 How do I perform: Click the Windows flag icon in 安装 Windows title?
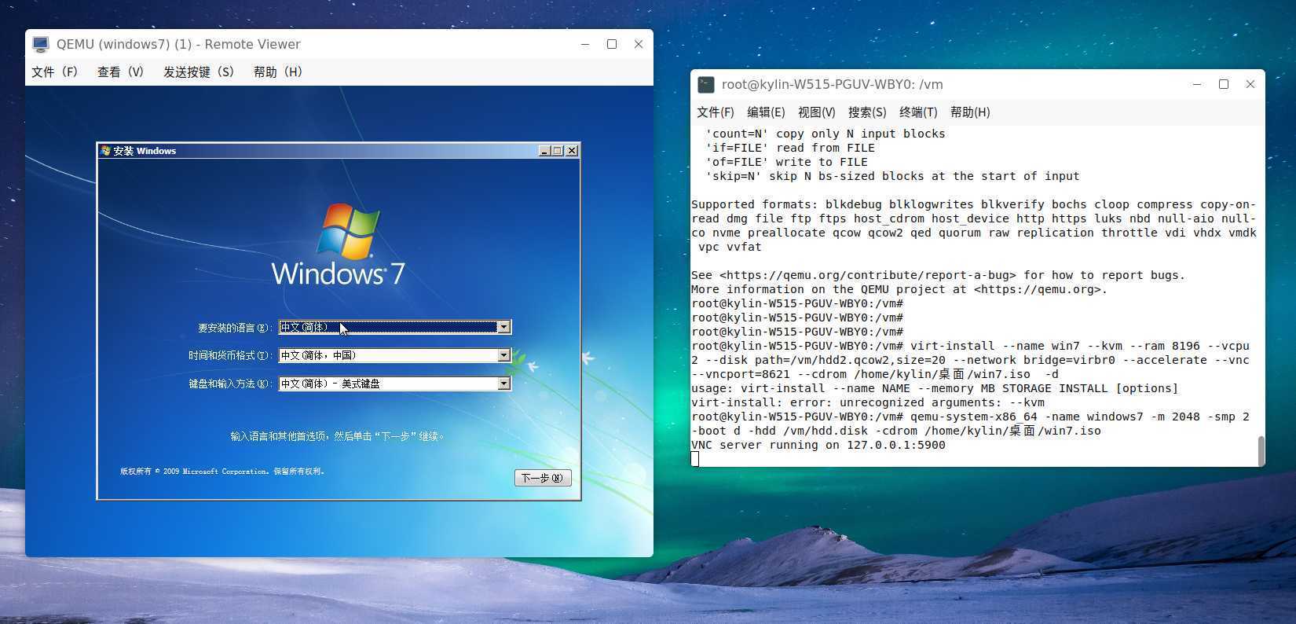[x=105, y=151]
